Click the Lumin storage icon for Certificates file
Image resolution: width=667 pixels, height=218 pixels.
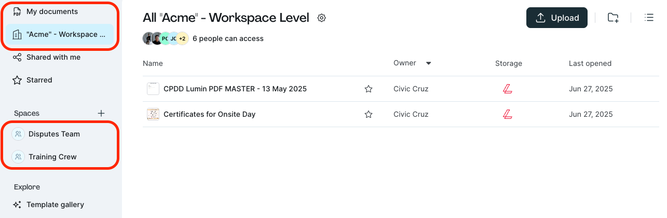[x=508, y=114]
